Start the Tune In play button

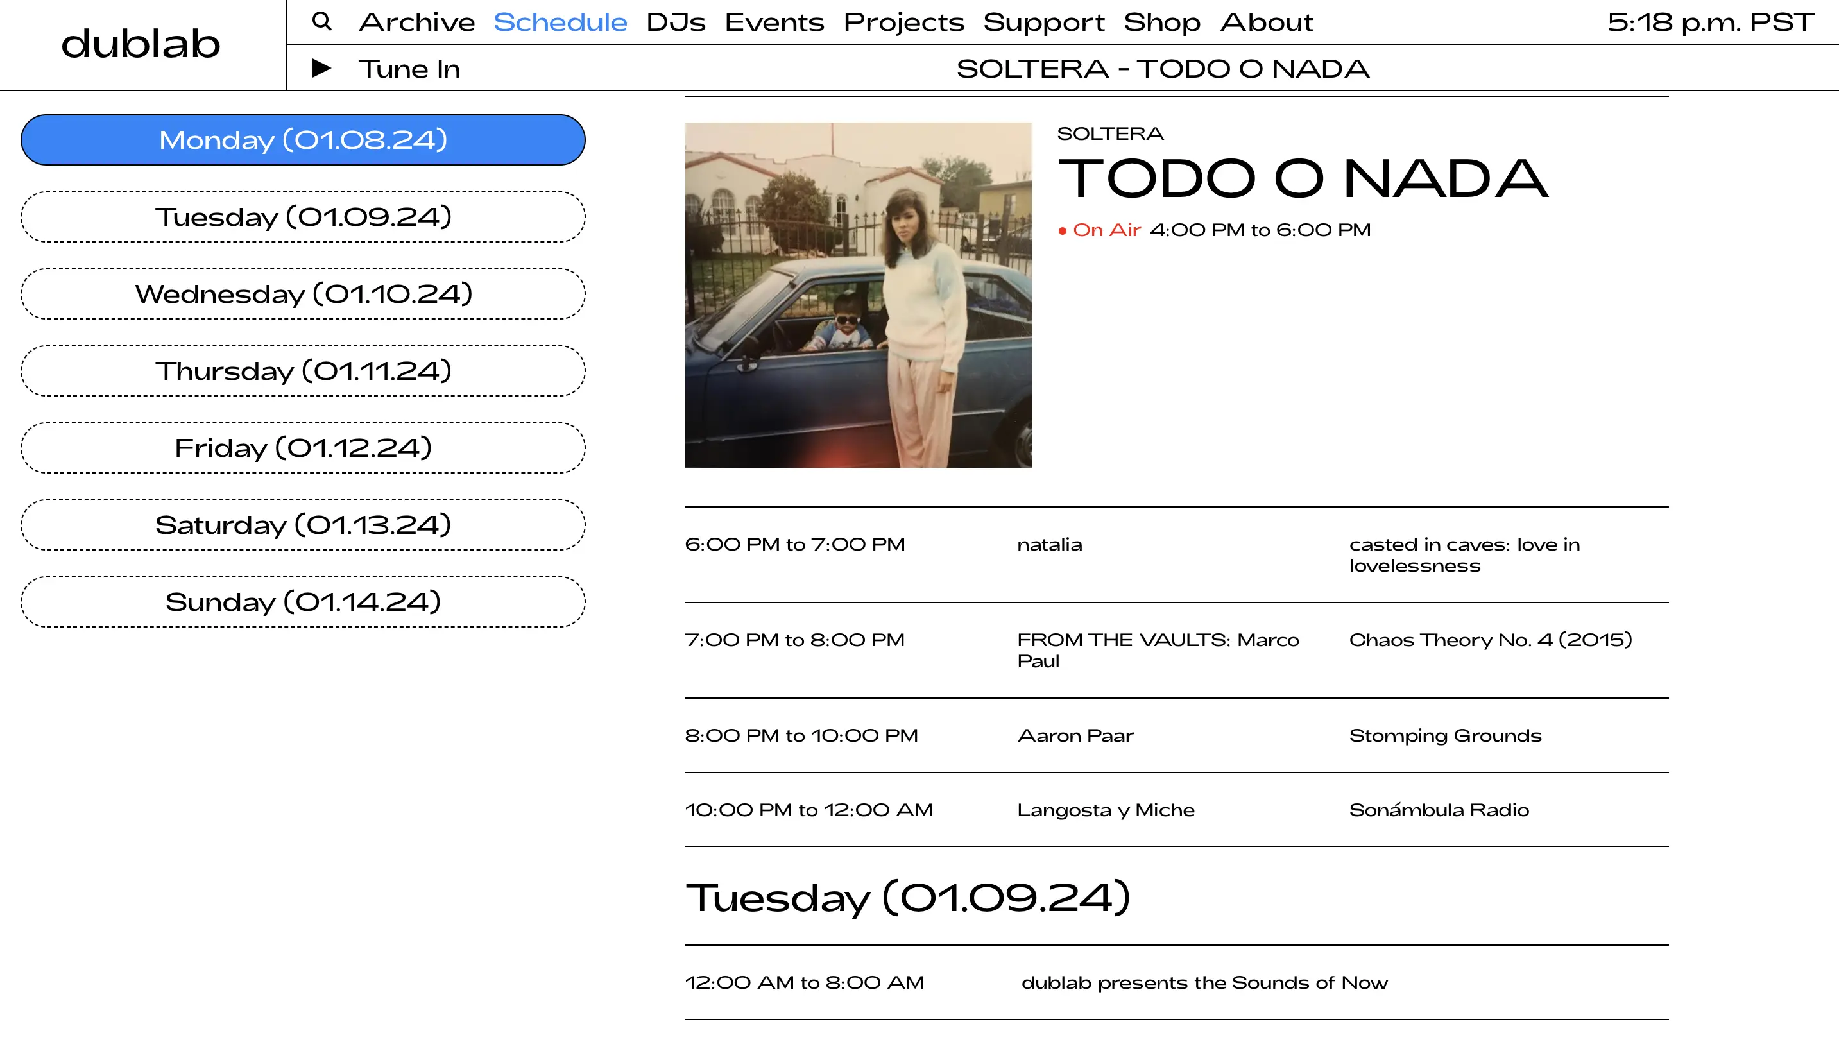pyautogui.click(x=321, y=68)
